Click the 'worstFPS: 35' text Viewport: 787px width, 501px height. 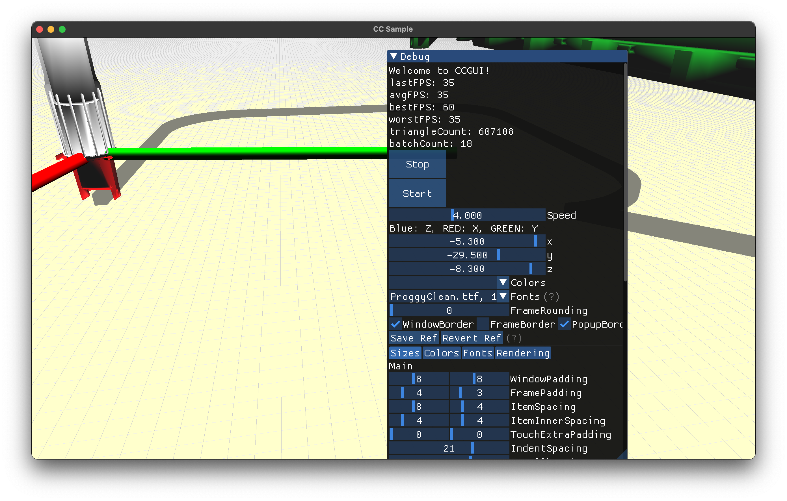click(425, 119)
